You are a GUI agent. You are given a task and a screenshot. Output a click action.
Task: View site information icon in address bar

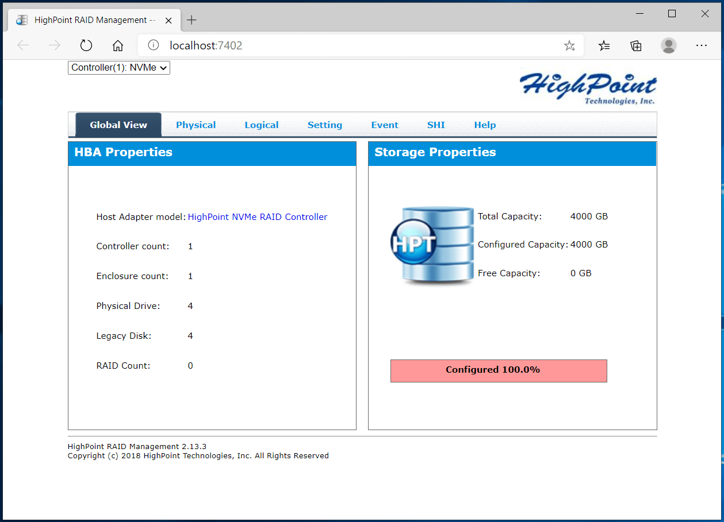pyautogui.click(x=153, y=45)
